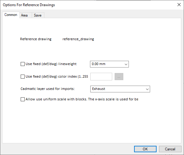Screen dimensions: 184x155
Task: Focus the color index input field
Action: tap(101, 76)
